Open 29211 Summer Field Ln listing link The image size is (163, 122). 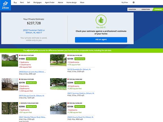click(x=81, y=93)
